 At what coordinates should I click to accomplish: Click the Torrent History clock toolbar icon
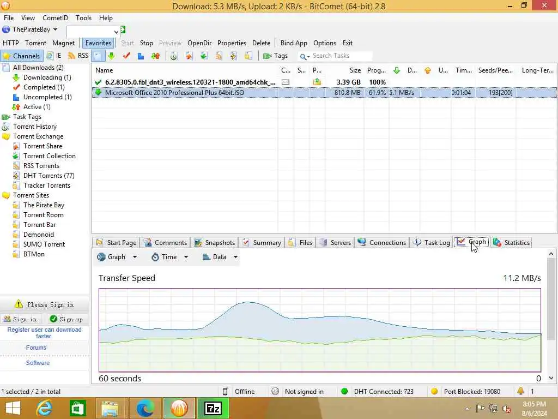(174, 56)
